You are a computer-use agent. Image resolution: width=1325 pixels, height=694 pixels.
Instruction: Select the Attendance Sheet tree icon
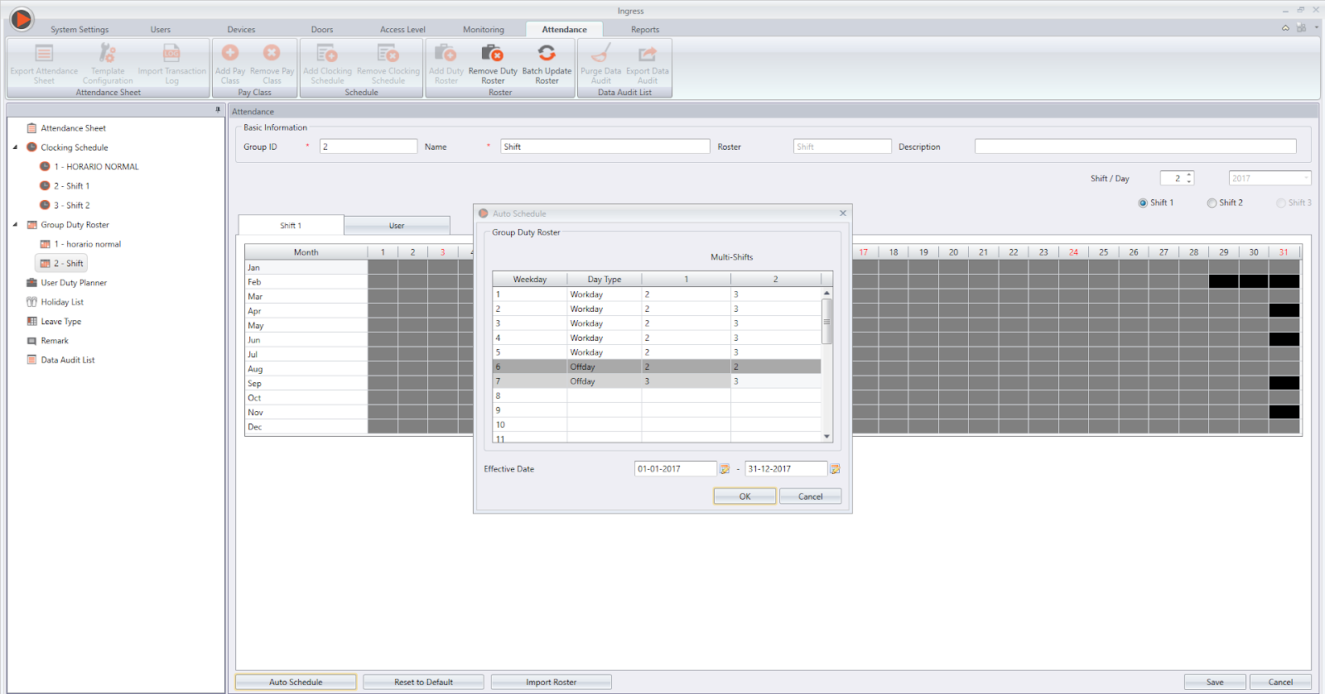tap(31, 128)
